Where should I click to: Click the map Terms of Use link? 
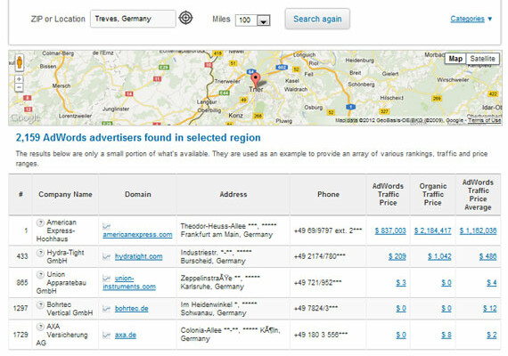coord(484,120)
